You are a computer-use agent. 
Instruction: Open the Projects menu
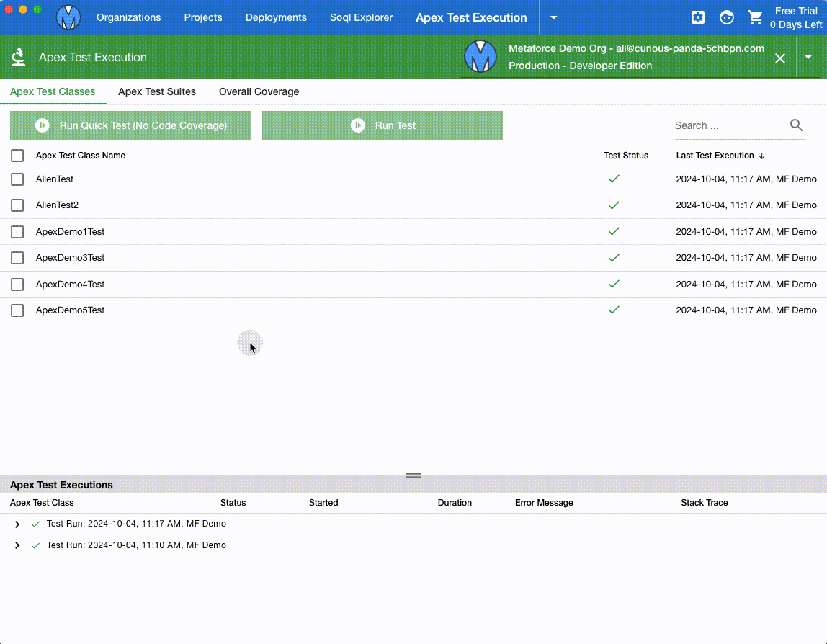[203, 17]
